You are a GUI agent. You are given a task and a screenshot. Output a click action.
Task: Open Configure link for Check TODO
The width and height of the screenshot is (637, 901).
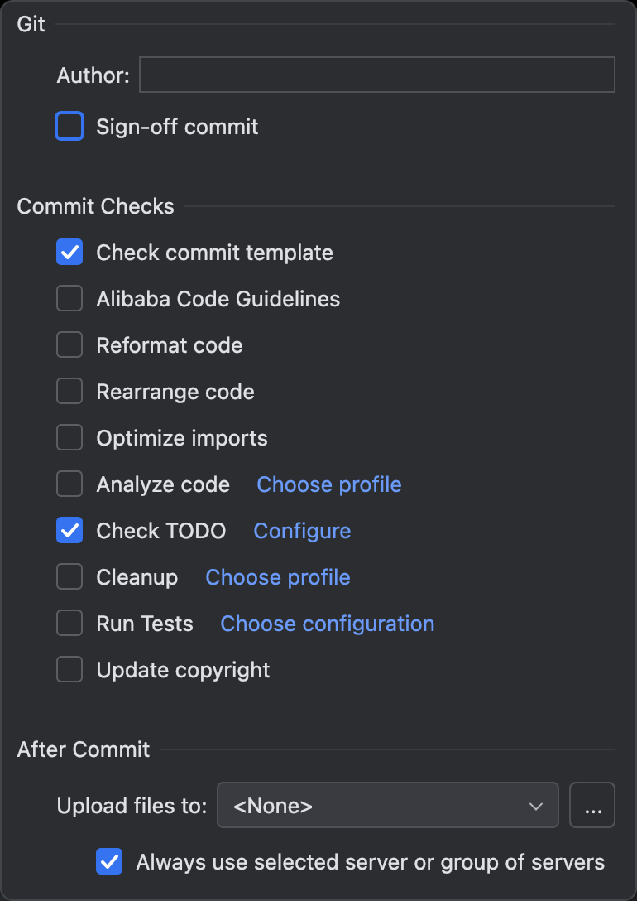[x=302, y=531]
